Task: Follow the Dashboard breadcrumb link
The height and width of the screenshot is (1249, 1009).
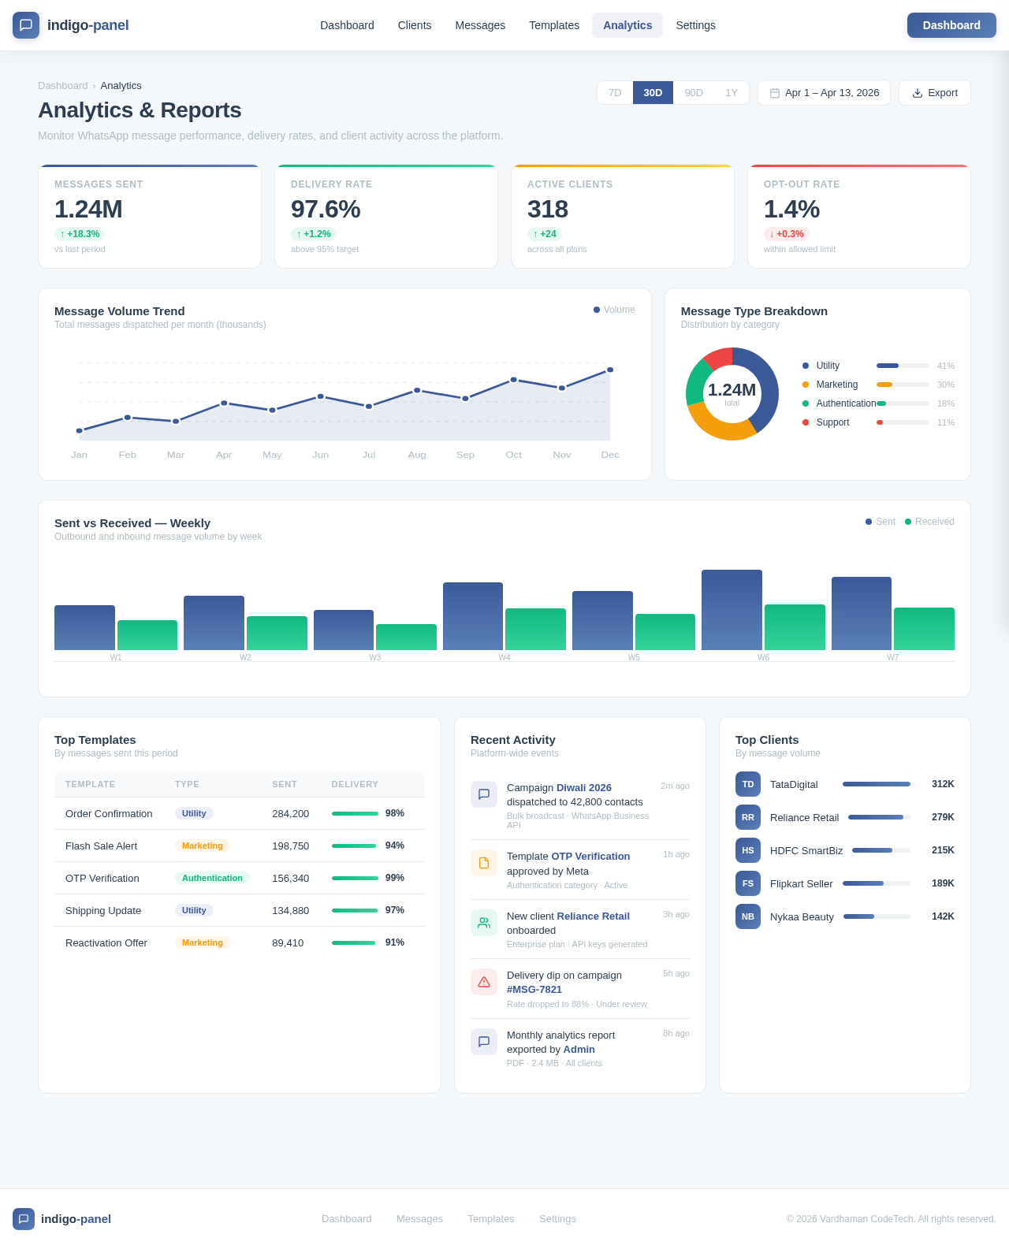Action: (x=62, y=86)
